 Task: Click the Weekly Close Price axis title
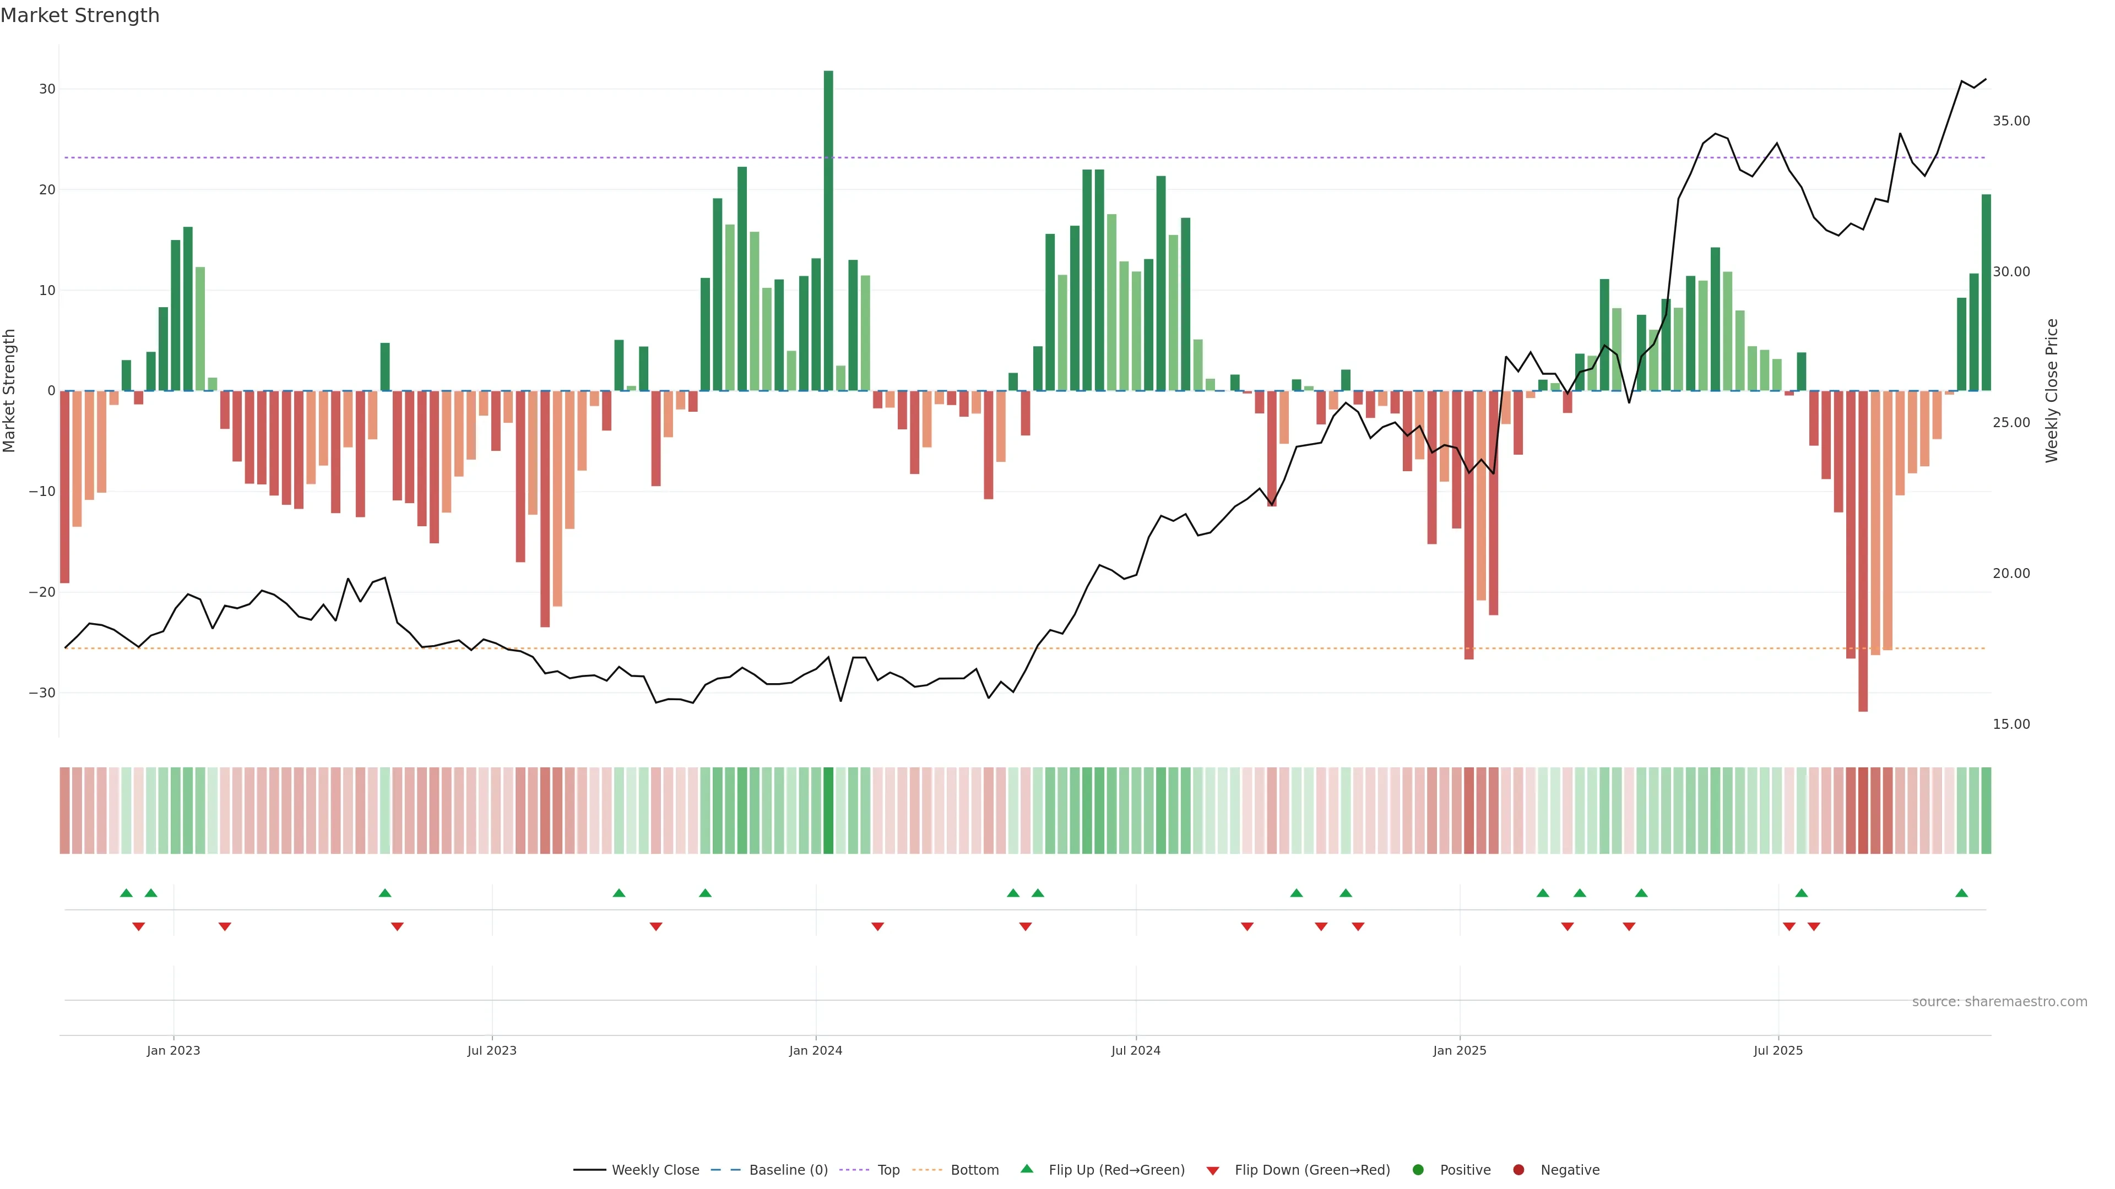2052,391
